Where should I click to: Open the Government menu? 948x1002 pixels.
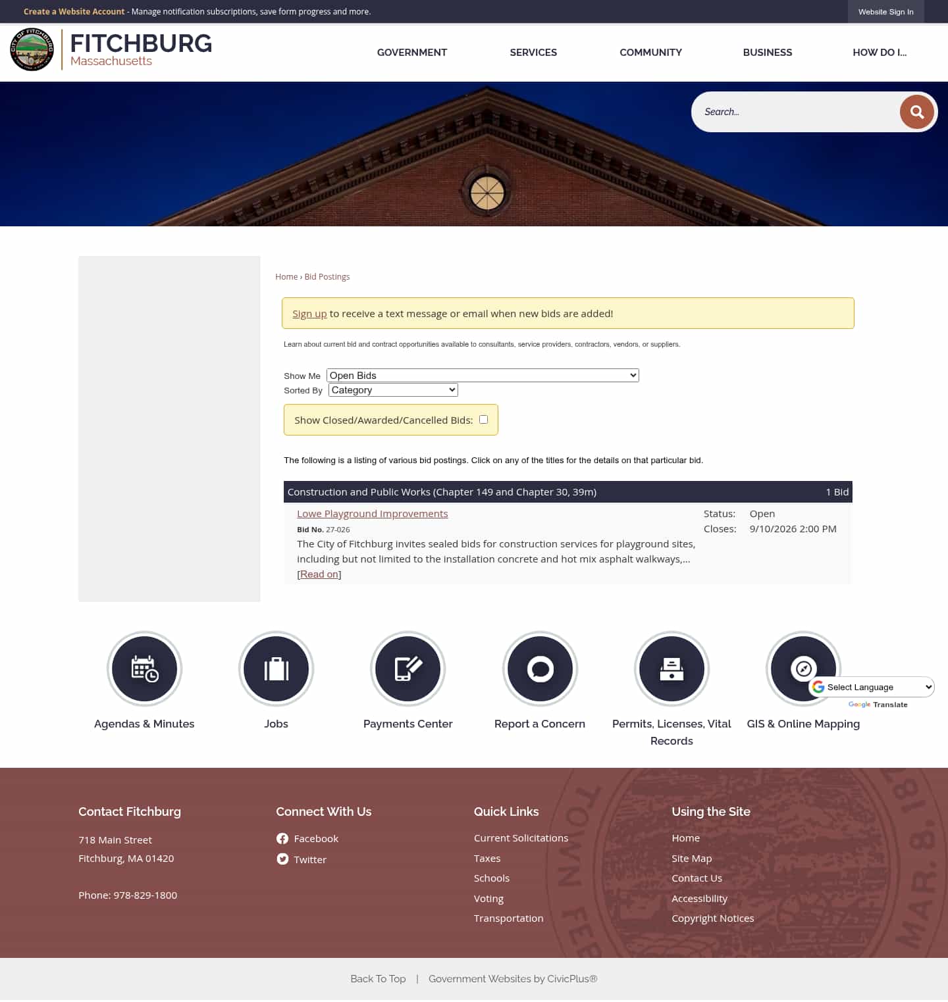(412, 53)
